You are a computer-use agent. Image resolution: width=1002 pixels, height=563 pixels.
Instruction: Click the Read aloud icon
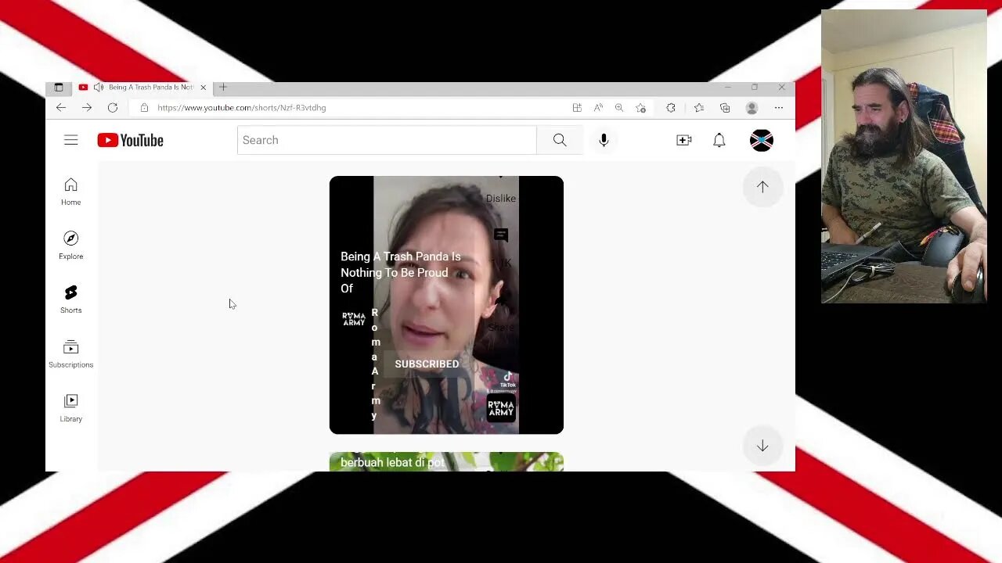coord(598,108)
